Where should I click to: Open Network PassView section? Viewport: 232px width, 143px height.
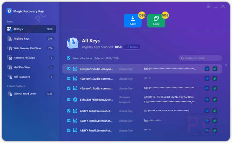31,58
